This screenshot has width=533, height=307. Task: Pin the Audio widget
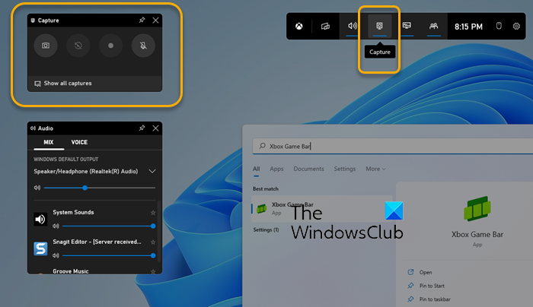(142, 128)
